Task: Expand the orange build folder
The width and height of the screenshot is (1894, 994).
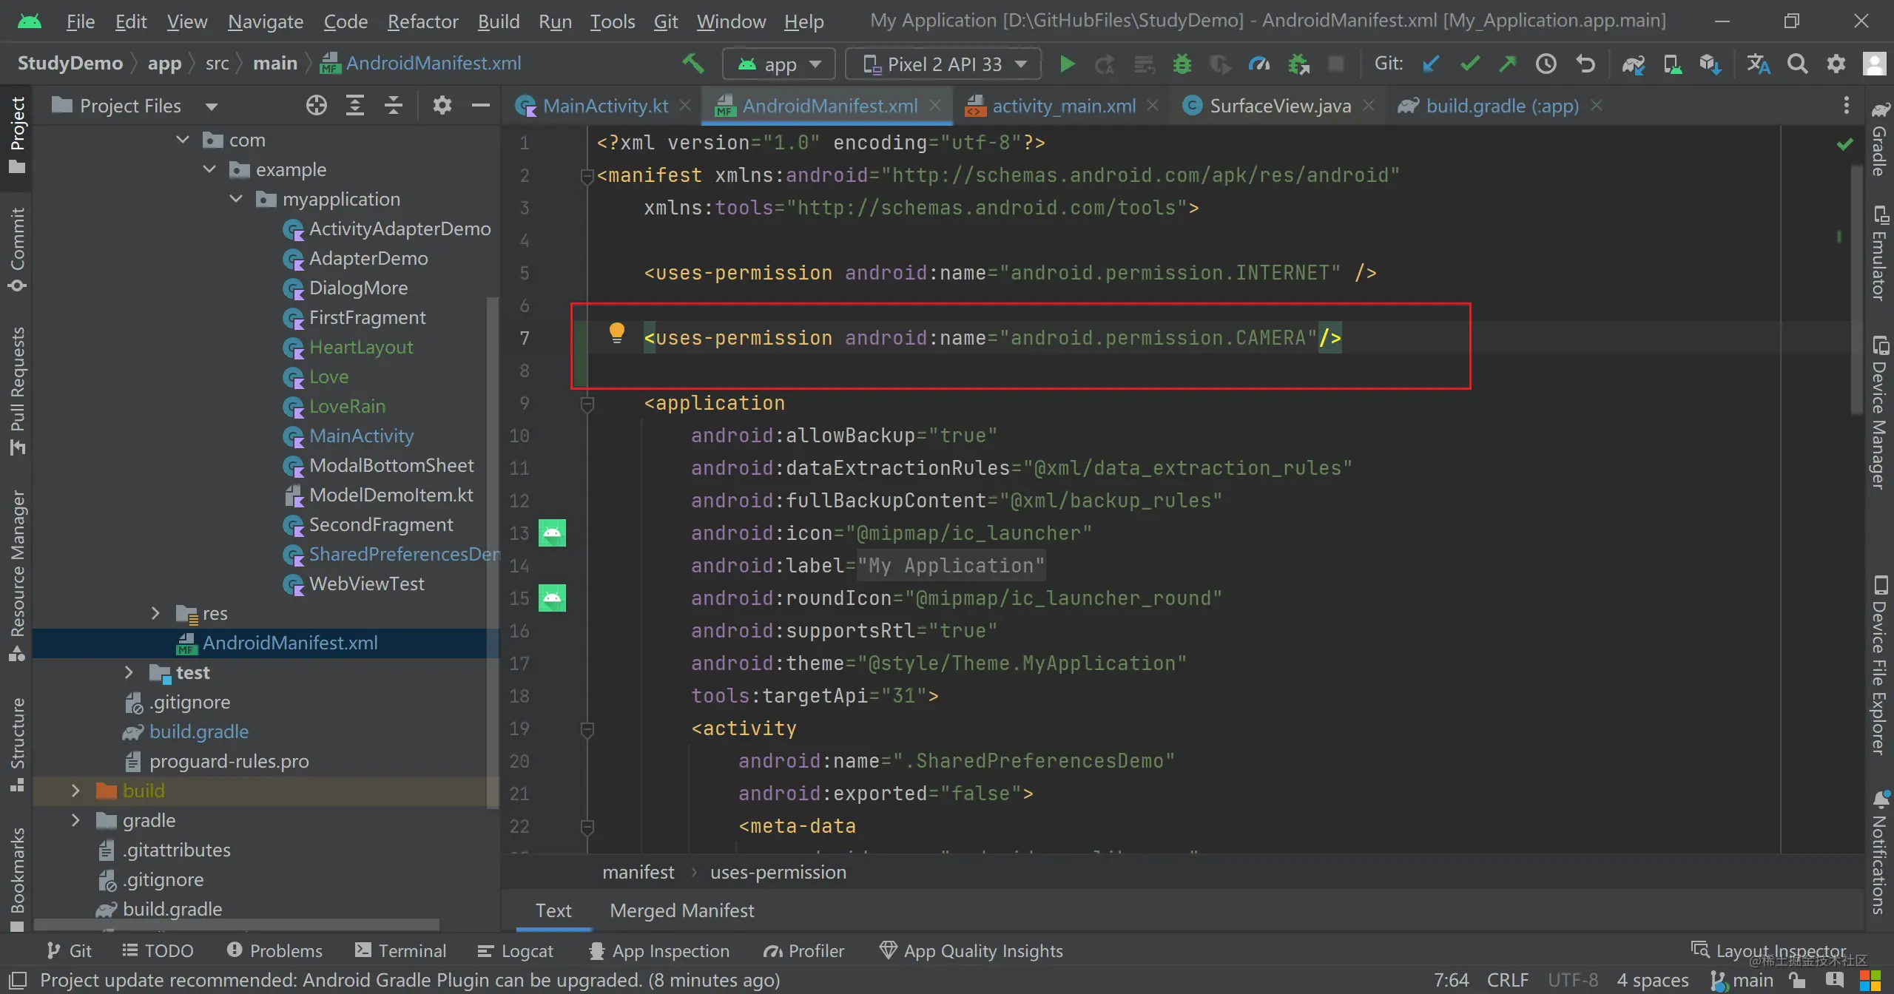Action: (x=75, y=791)
